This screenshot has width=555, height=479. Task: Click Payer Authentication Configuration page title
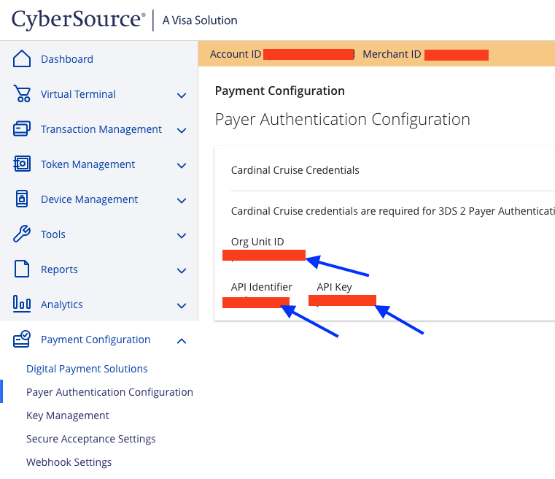pyautogui.click(x=343, y=119)
